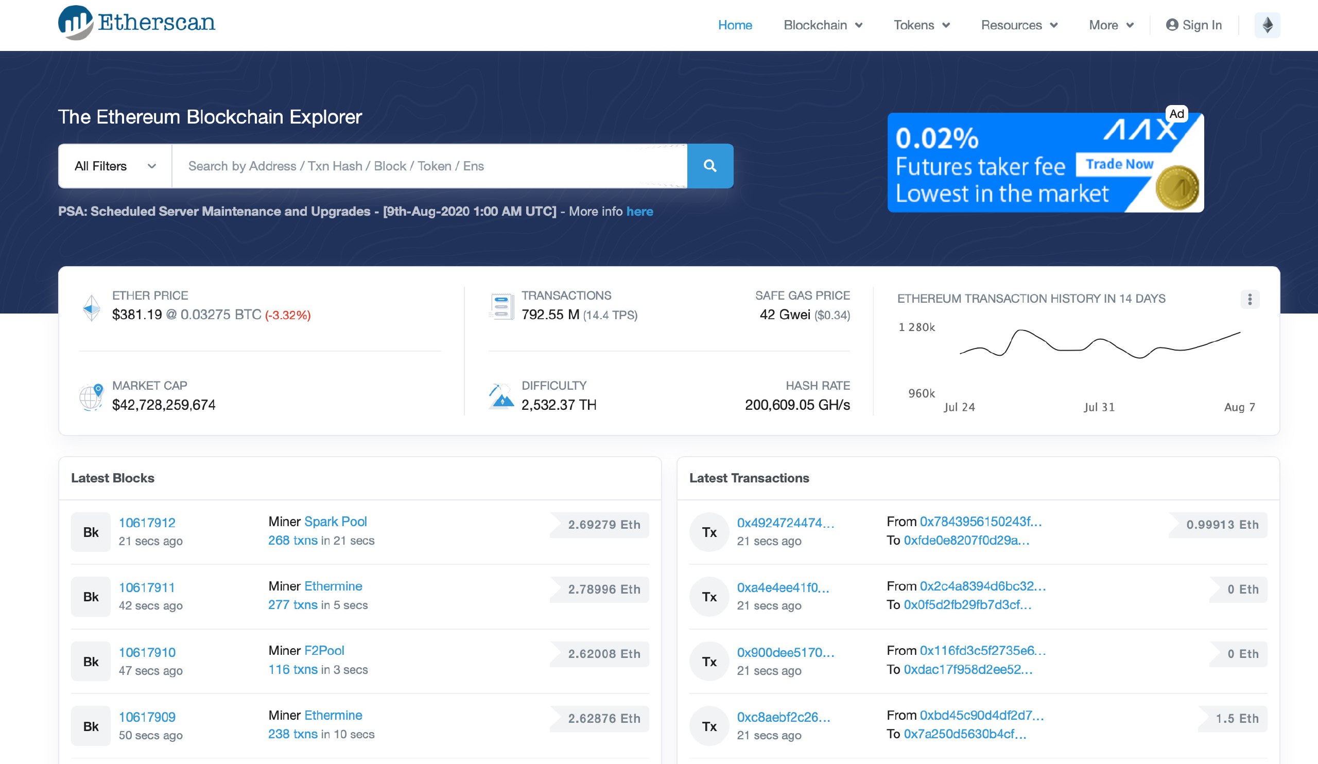Click the transaction history line chart

click(1100, 344)
